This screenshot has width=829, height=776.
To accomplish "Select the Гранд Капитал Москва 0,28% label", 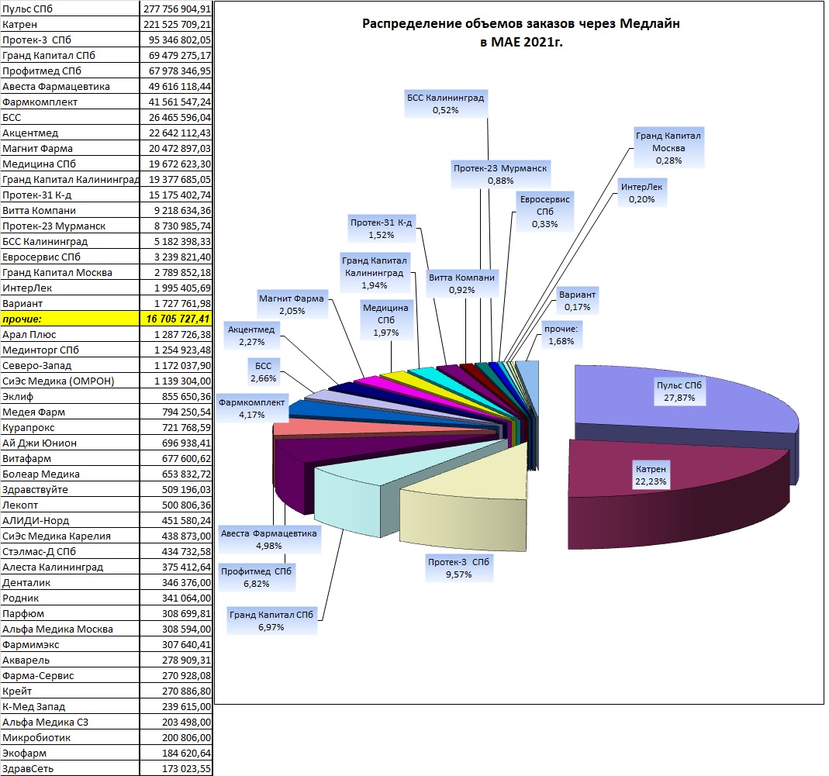I will pyautogui.click(x=668, y=147).
